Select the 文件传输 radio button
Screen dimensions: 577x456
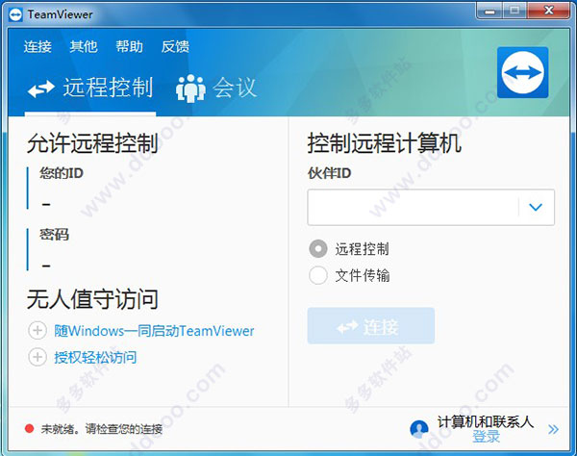(x=318, y=275)
